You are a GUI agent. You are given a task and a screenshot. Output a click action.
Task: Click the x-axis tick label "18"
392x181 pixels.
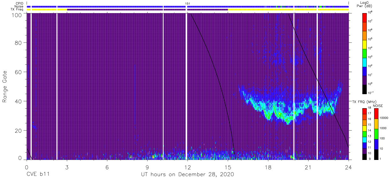pos(268,167)
